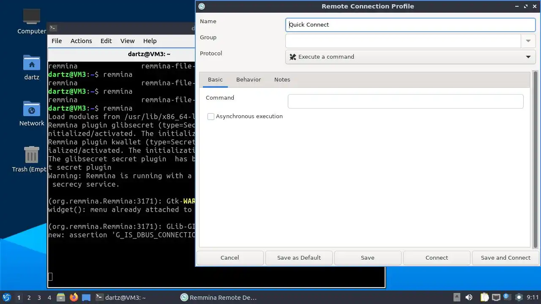Open the terminal Help menu

click(150, 41)
